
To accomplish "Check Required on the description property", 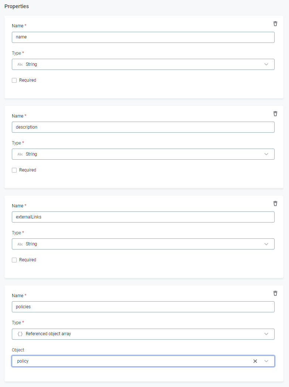I will coord(14,170).
